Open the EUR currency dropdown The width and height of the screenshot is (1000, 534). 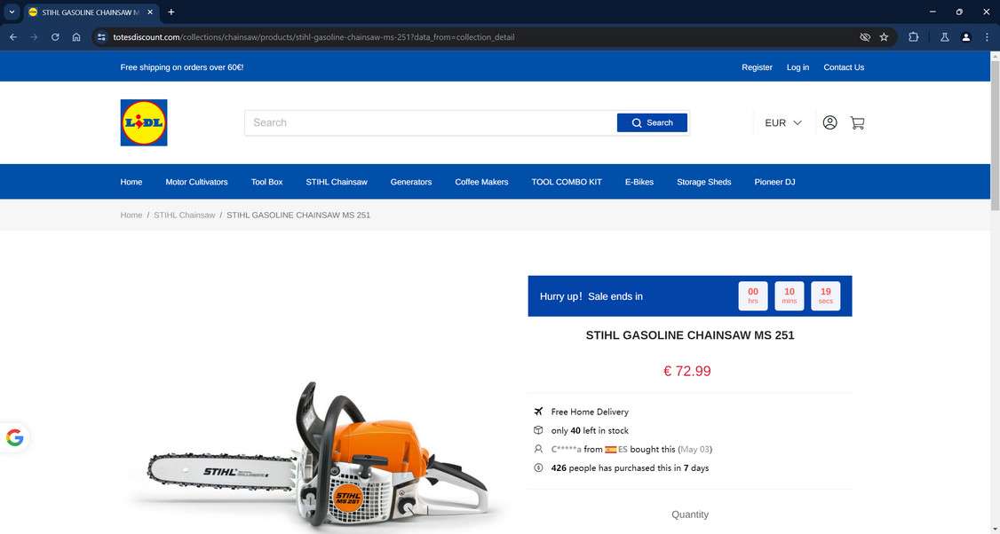click(x=783, y=122)
